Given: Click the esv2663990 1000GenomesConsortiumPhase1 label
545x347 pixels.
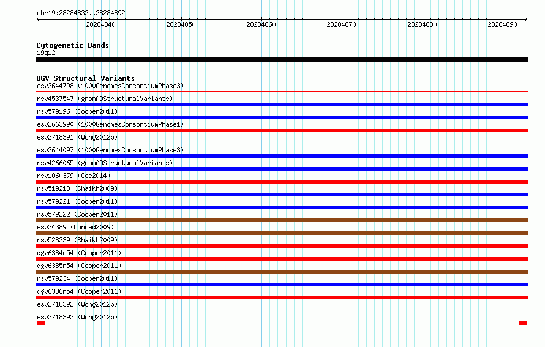Looking at the screenshot, I should click(x=110, y=124).
